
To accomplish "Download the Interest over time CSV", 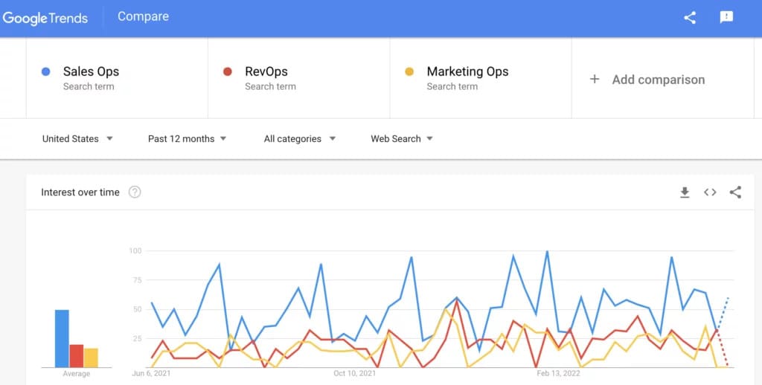I will point(685,192).
